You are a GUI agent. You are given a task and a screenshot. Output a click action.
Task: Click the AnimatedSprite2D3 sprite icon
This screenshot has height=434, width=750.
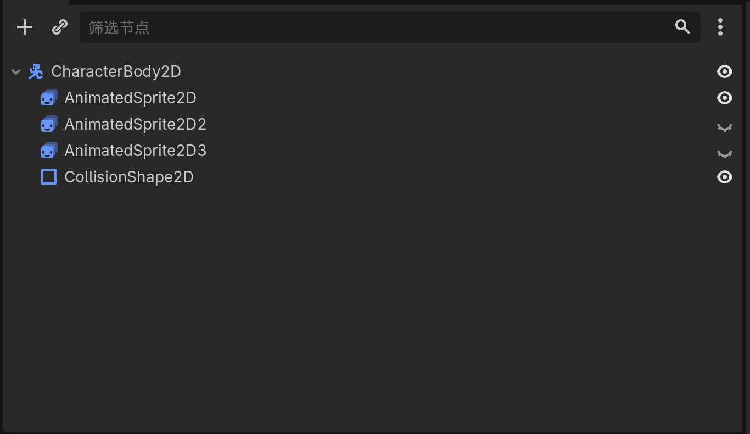pyautogui.click(x=49, y=150)
